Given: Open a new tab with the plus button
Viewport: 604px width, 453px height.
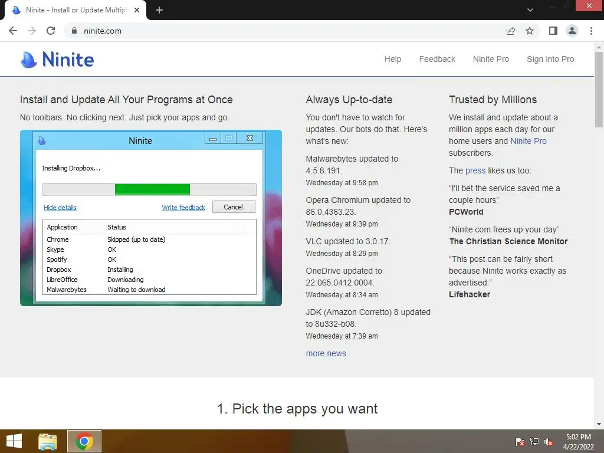Looking at the screenshot, I should [159, 10].
